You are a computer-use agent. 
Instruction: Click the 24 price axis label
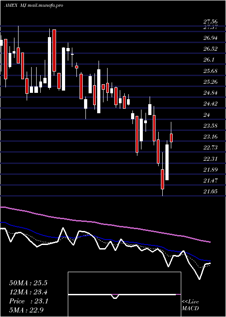click(x=207, y=115)
